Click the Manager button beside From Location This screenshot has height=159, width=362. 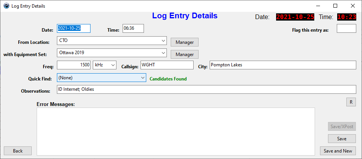(x=184, y=42)
